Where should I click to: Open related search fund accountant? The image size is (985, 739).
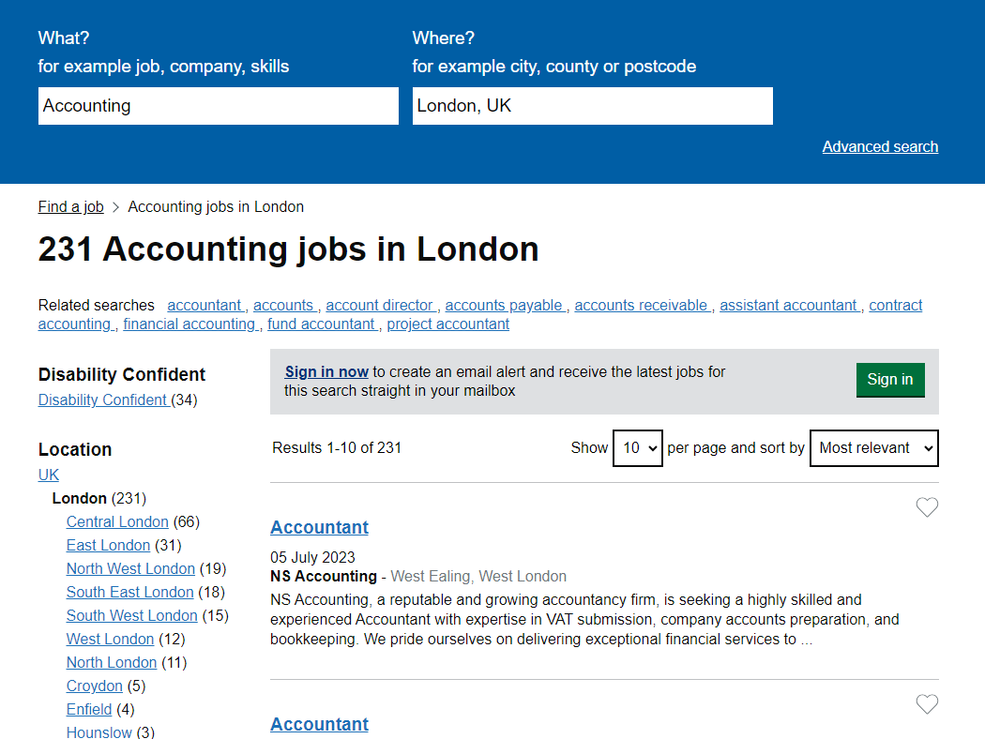[321, 324]
